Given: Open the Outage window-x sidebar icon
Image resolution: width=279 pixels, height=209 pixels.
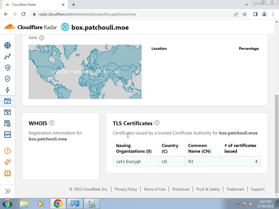Looking at the screenshot, I should [7, 112].
